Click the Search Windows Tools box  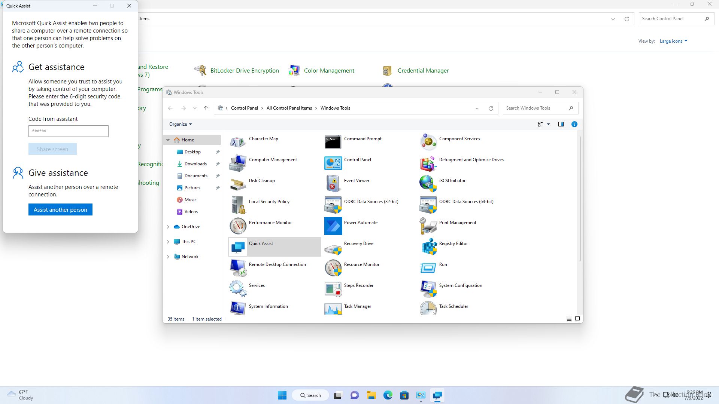[540, 108]
